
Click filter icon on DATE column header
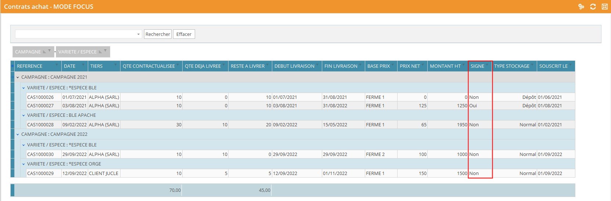point(83,65)
